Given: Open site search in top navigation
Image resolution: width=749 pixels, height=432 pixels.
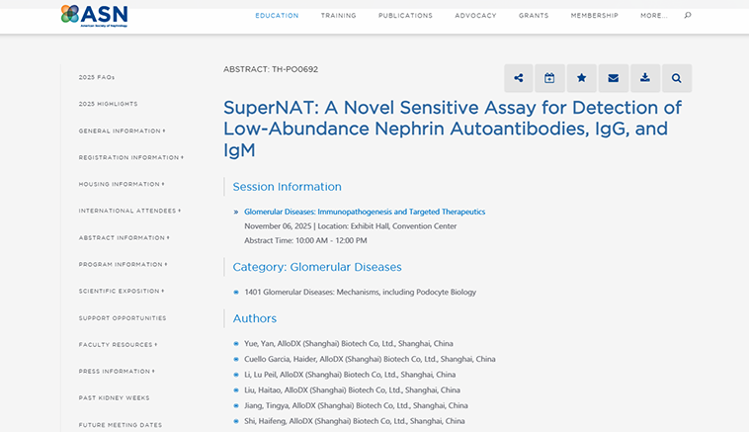Looking at the screenshot, I should 688,16.
